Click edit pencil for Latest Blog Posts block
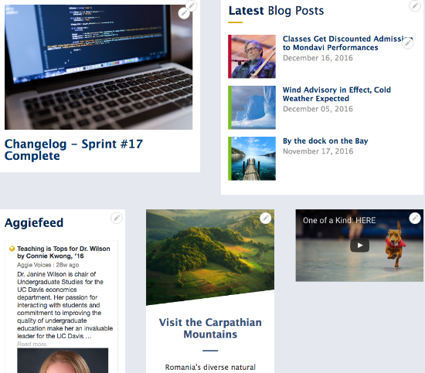The width and height of the screenshot is (425, 373). 415,6
